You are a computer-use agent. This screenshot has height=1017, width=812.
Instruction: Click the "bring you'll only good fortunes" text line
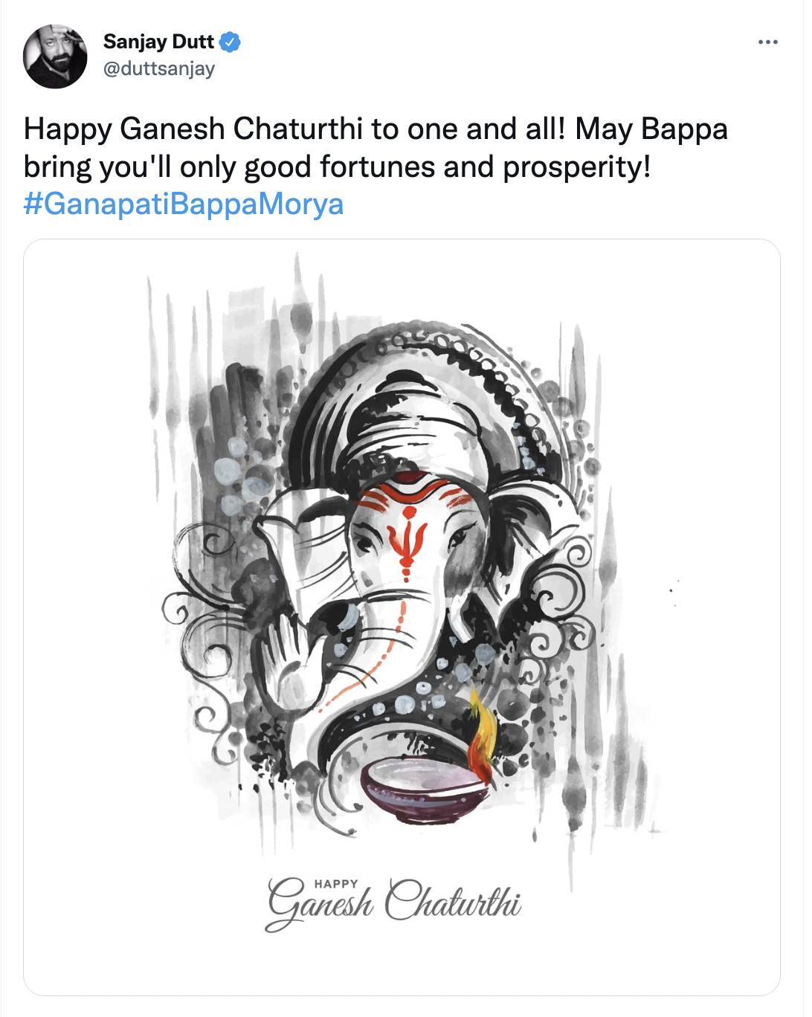click(337, 167)
